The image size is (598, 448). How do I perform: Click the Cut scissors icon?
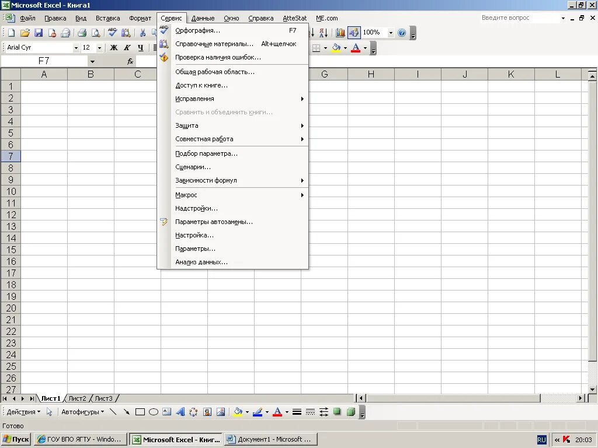[x=142, y=33]
